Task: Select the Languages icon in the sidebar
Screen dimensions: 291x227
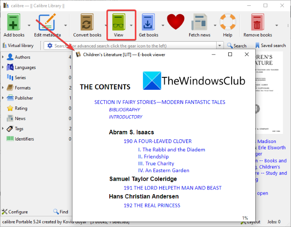Action: point(10,67)
